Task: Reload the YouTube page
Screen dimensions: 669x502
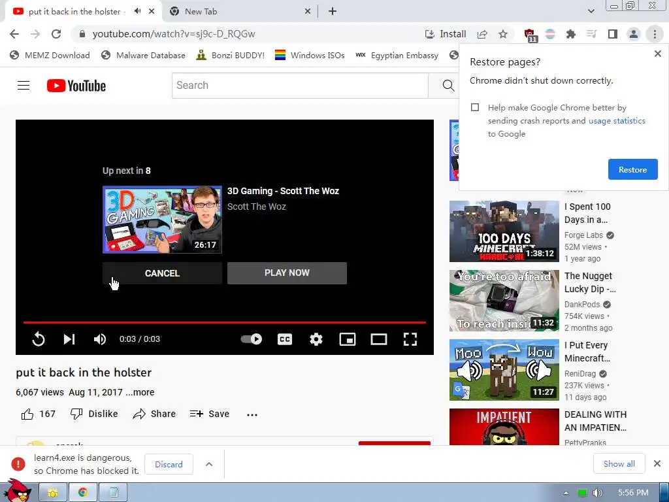Action: pos(56,34)
